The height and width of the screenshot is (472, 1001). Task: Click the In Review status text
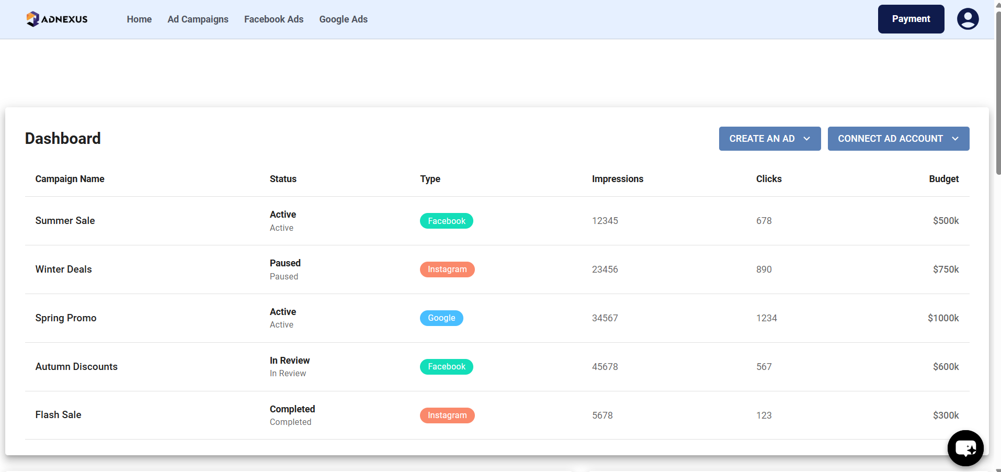point(289,361)
